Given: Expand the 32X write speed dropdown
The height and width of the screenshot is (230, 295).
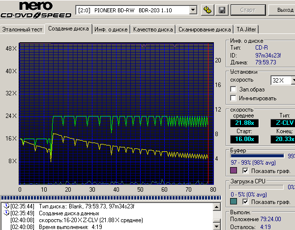Looking at the screenshot, I should click(x=292, y=80).
